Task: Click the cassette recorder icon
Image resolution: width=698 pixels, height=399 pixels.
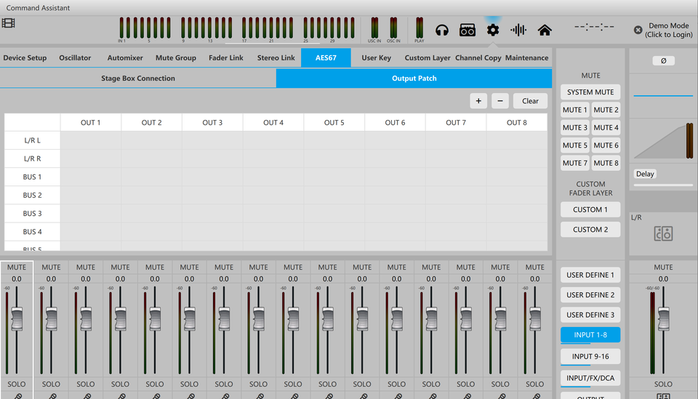Action: [468, 30]
